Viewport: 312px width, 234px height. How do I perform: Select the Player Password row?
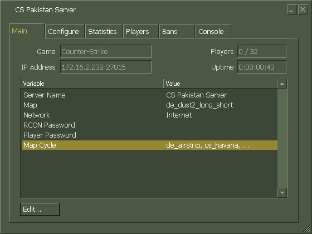150,135
